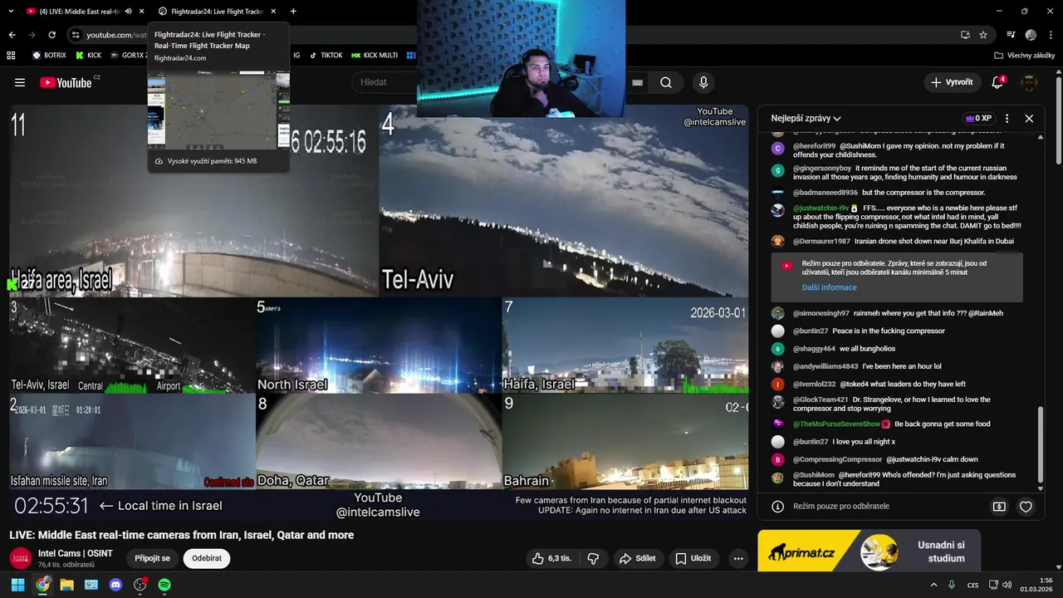Close the LIVE Middle East tab
The image size is (1063, 598).
click(141, 12)
